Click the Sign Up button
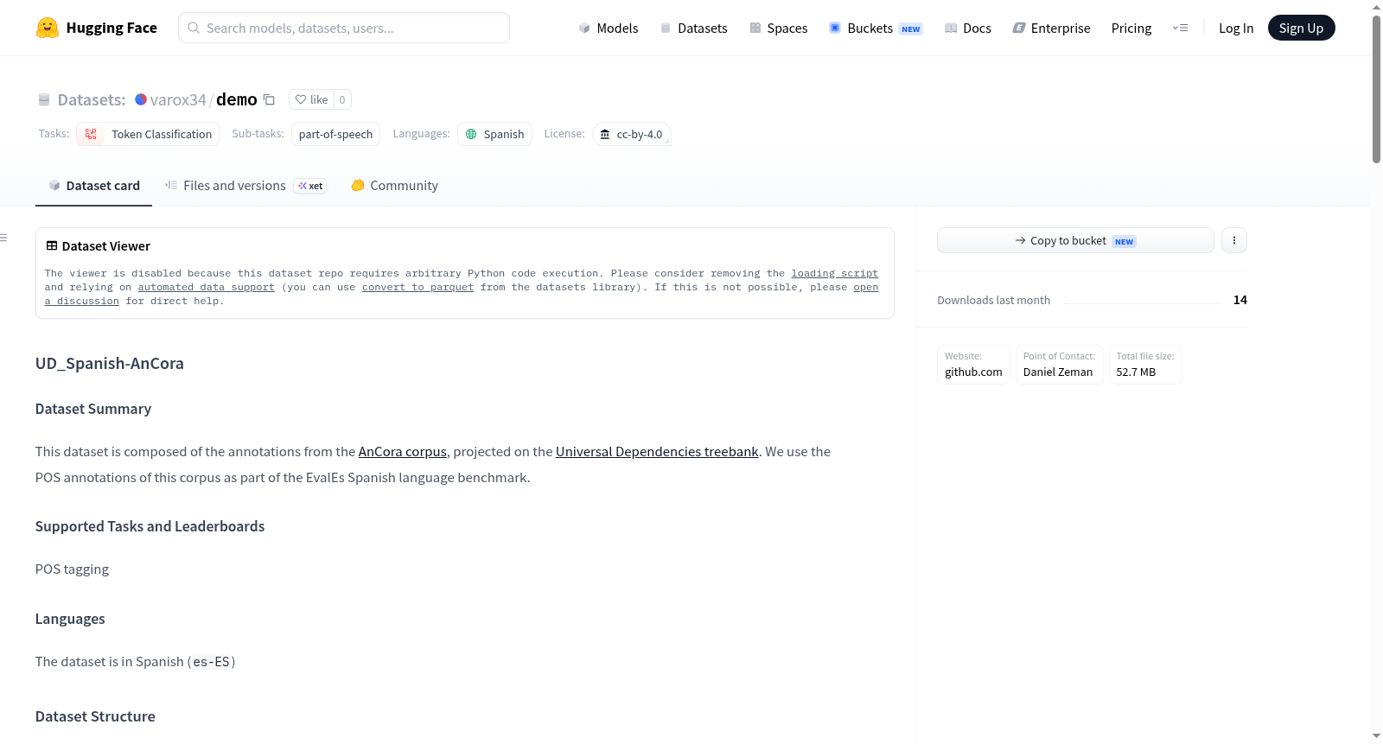This screenshot has height=744, width=1383. pyautogui.click(x=1301, y=28)
